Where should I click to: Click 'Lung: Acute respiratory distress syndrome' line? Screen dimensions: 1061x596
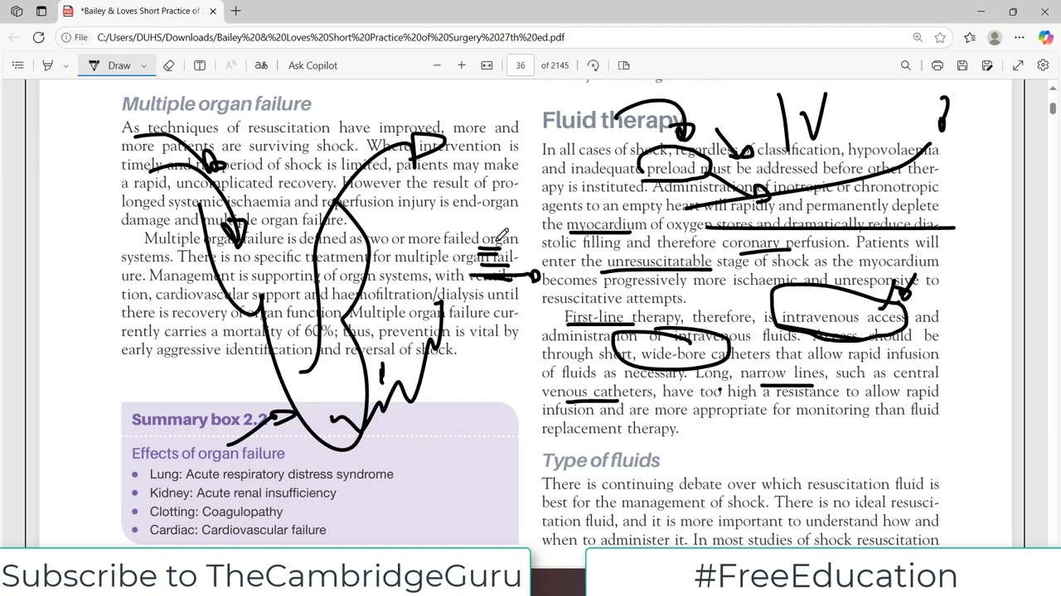pyautogui.click(x=272, y=474)
